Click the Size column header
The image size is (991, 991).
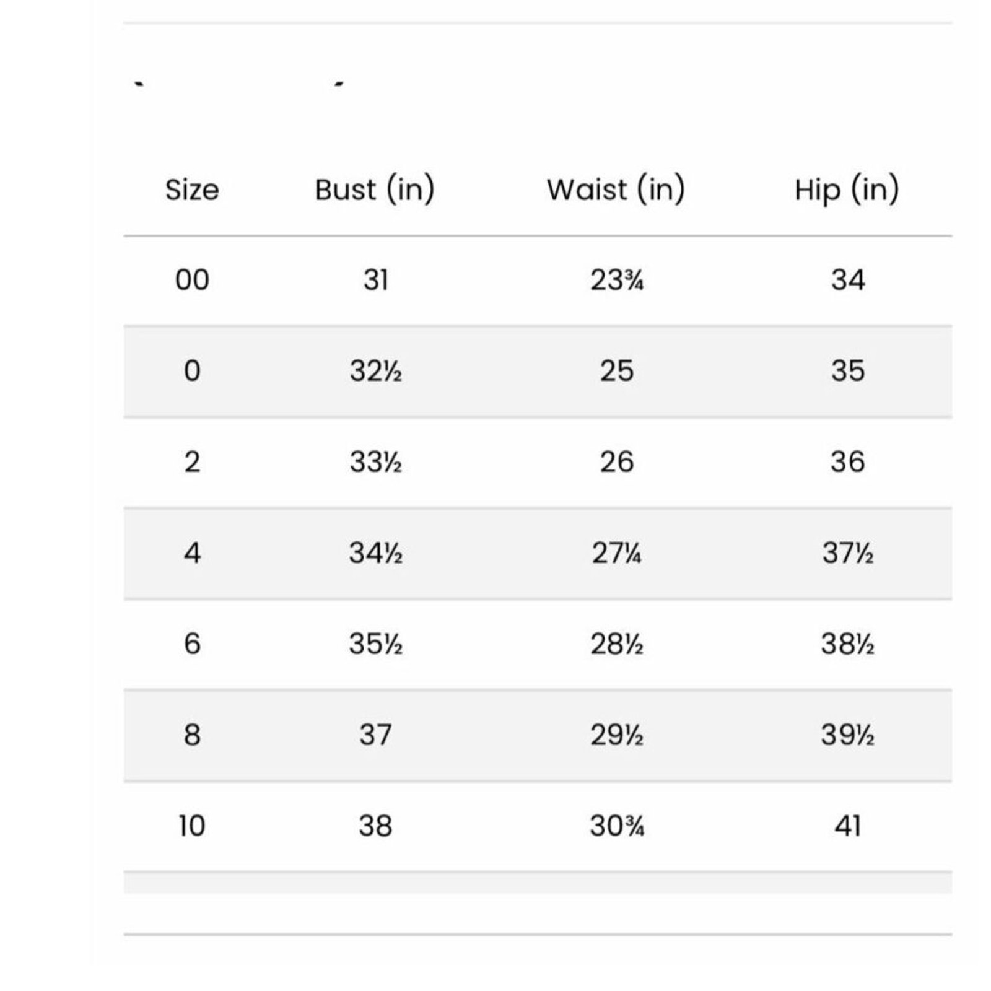point(192,190)
